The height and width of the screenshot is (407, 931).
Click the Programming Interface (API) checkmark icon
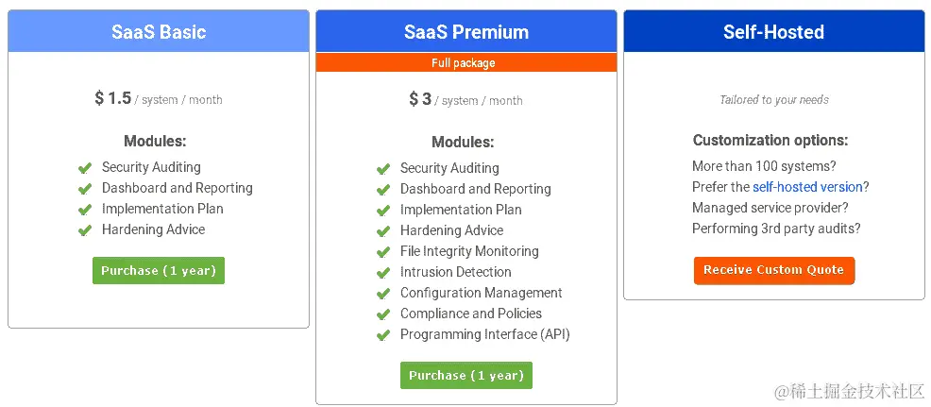click(383, 335)
